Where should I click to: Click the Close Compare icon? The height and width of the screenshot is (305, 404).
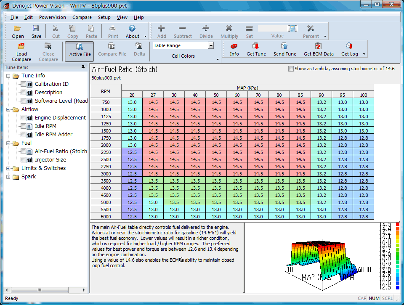tap(48, 46)
